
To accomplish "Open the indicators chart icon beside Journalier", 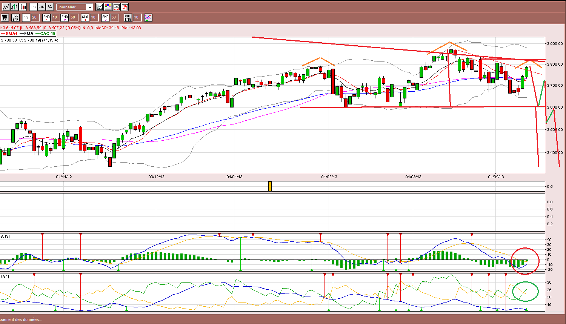I will [x=100, y=7].
